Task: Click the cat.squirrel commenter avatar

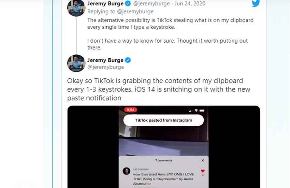Action: (x=126, y=171)
